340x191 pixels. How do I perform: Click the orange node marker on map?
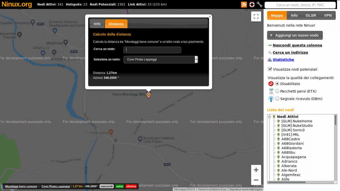pyautogui.click(x=148, y=95)
